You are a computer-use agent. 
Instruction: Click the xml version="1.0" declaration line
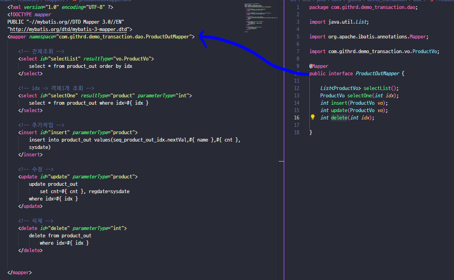coord(60,7)
